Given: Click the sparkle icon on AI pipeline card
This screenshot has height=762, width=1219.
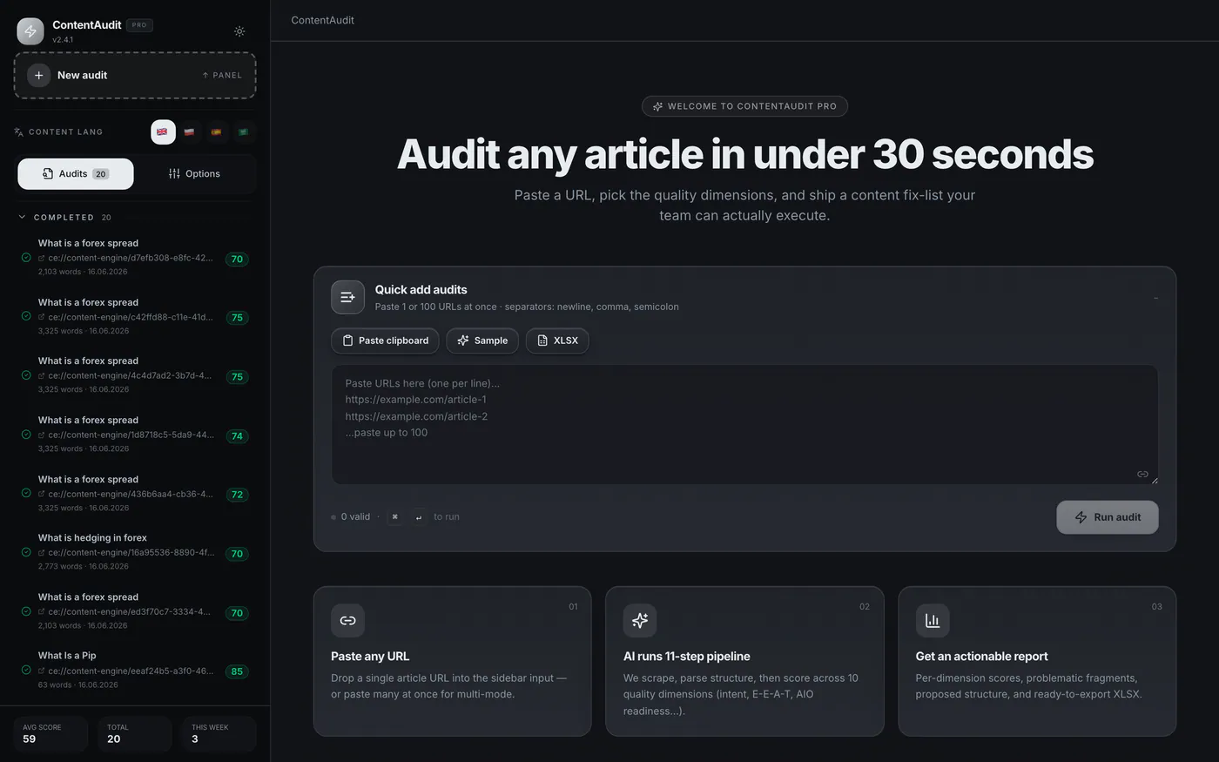Looking at the screenshot, I should [640, 621].
